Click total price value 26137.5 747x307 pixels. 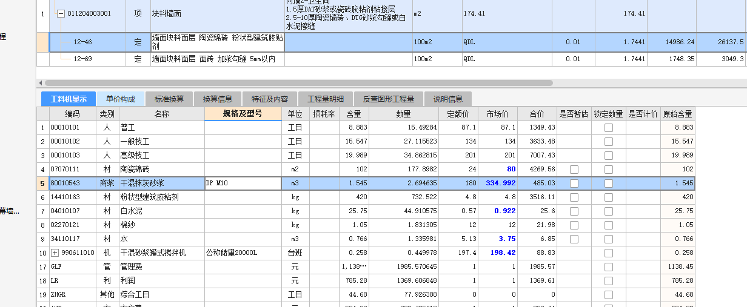722,42
